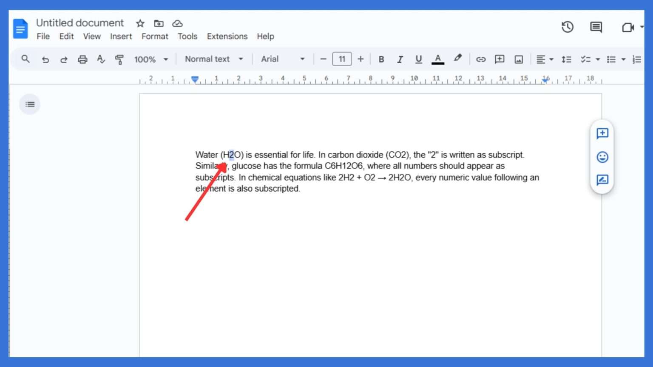The width and height of the screenshot is (653, 367).
Task: Decrease font size with minus button
Action: point(323,59)
